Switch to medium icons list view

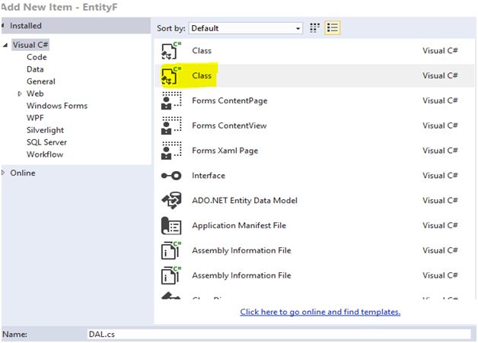point(333,28)
